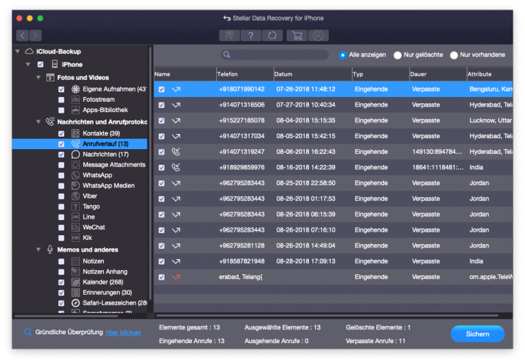Screen dimensions: 525x363
Task: Click the Tango icon in sidebar
Action: coord(76,206)
